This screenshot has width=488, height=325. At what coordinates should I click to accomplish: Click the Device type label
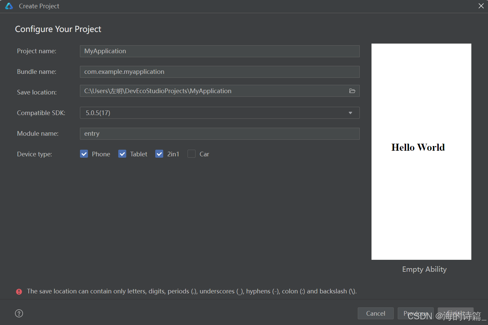(35, 154)
